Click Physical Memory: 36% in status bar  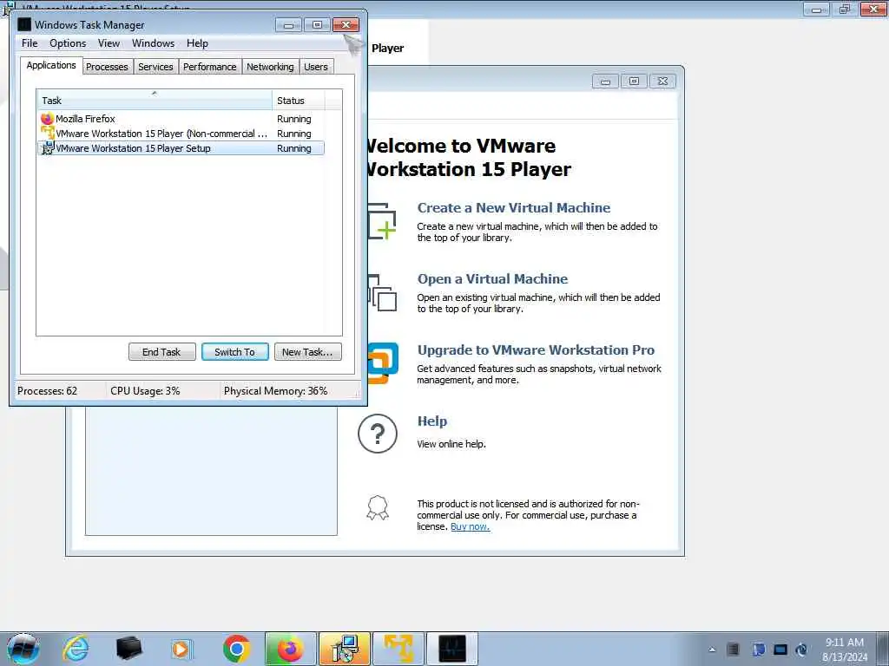275,391
